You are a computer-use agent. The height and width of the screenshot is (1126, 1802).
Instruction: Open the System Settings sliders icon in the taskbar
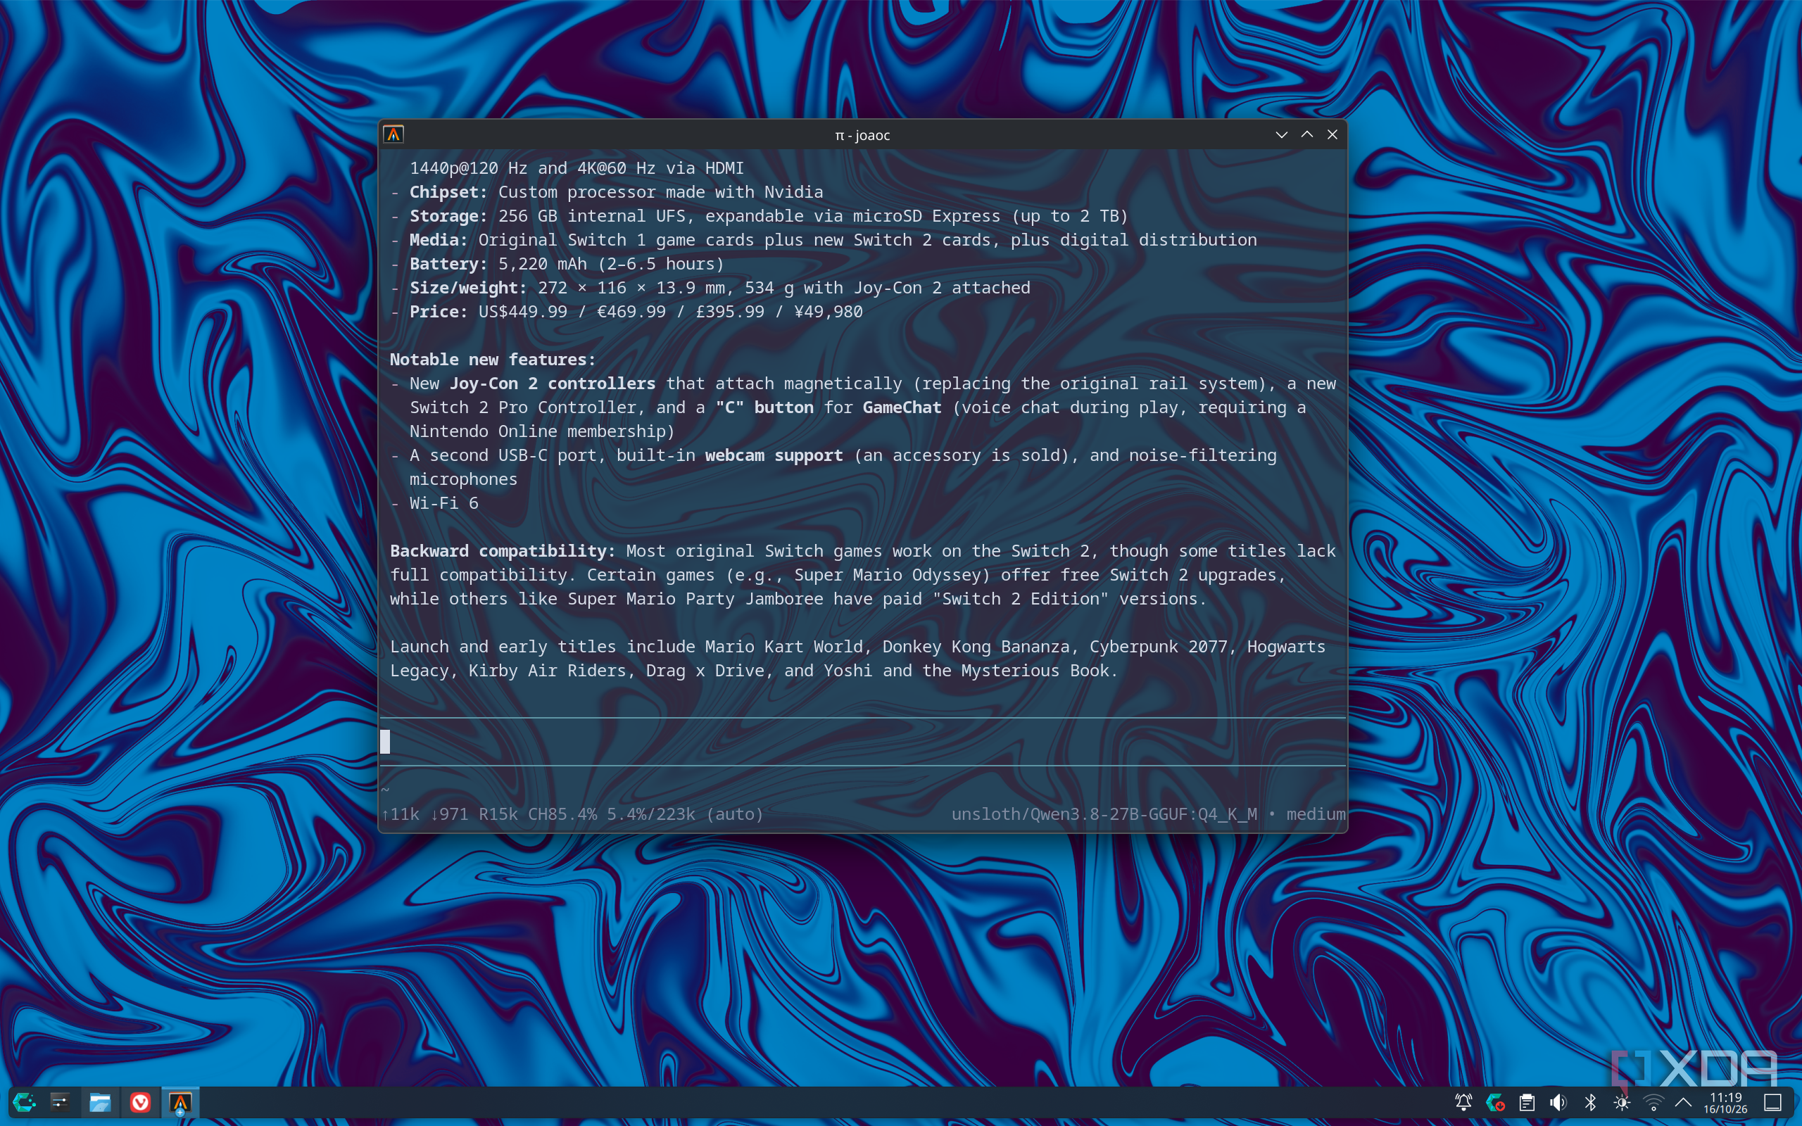pos(61,1102)
